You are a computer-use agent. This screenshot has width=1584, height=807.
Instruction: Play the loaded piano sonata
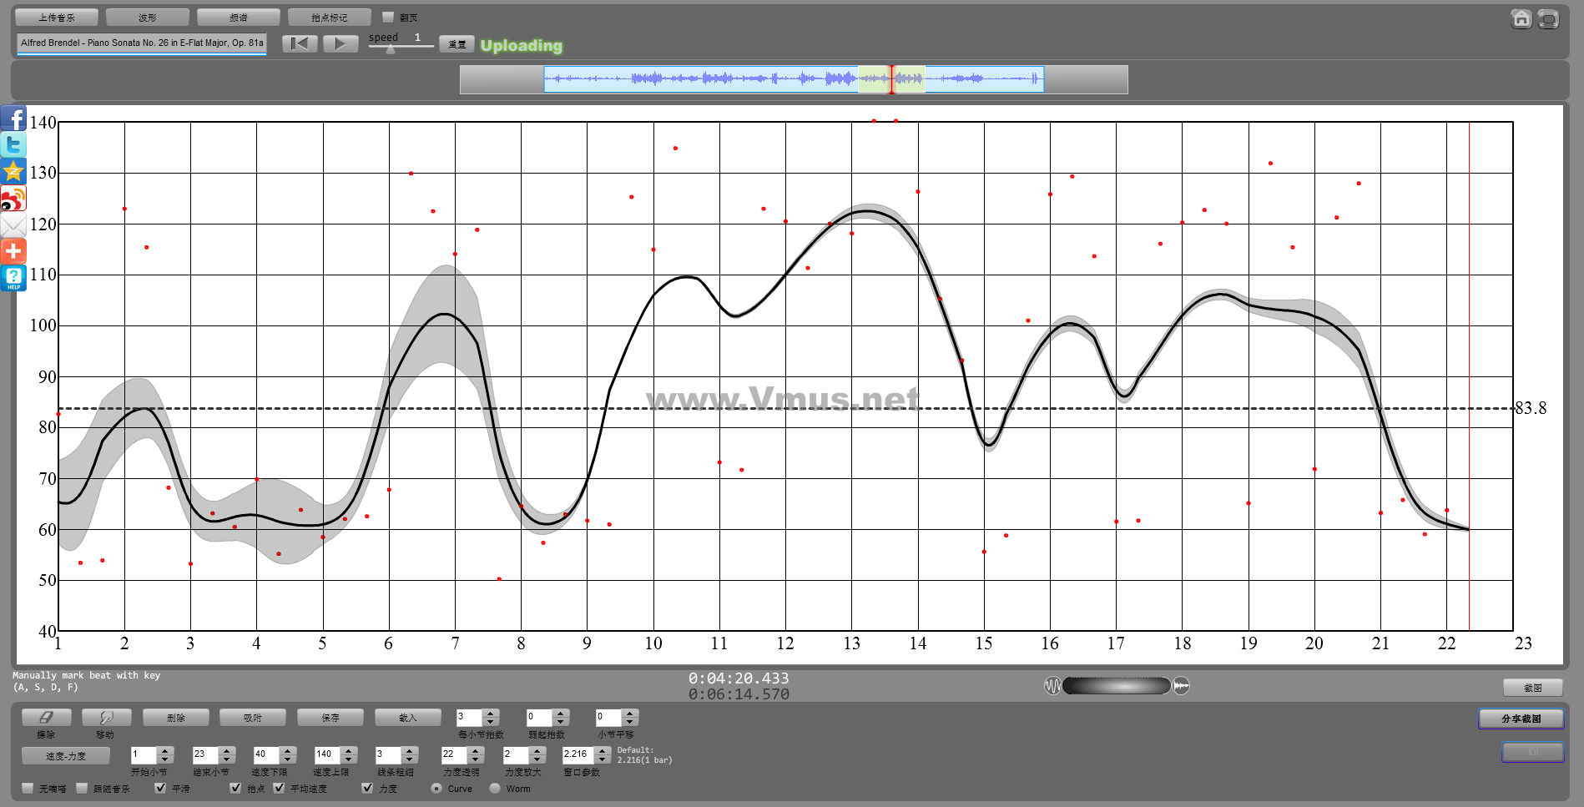click(x=341, y=43)
